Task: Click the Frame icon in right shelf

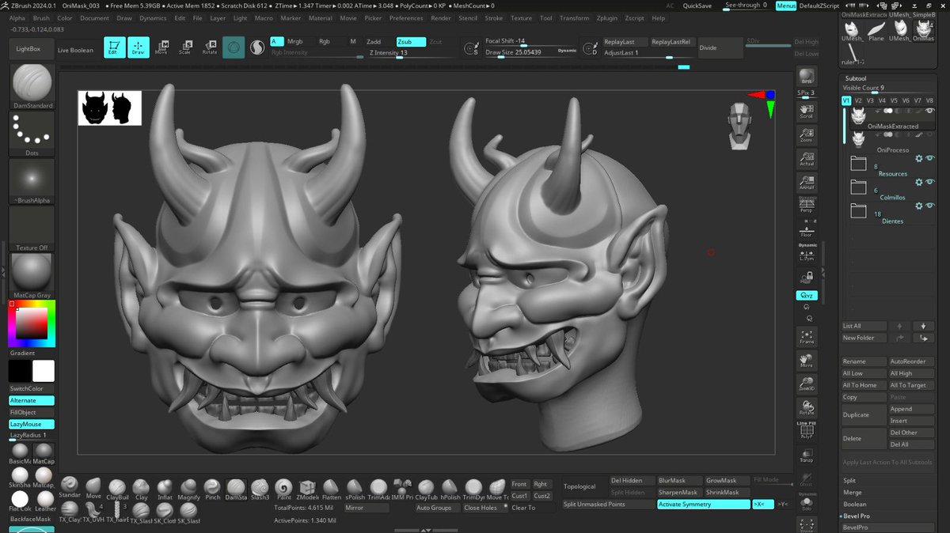Action: 807,337
